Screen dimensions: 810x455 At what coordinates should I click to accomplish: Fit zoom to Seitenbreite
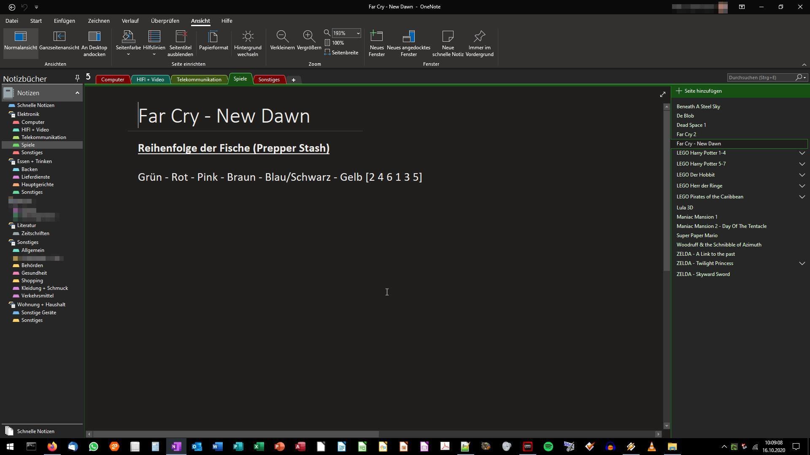pos(341,53)
